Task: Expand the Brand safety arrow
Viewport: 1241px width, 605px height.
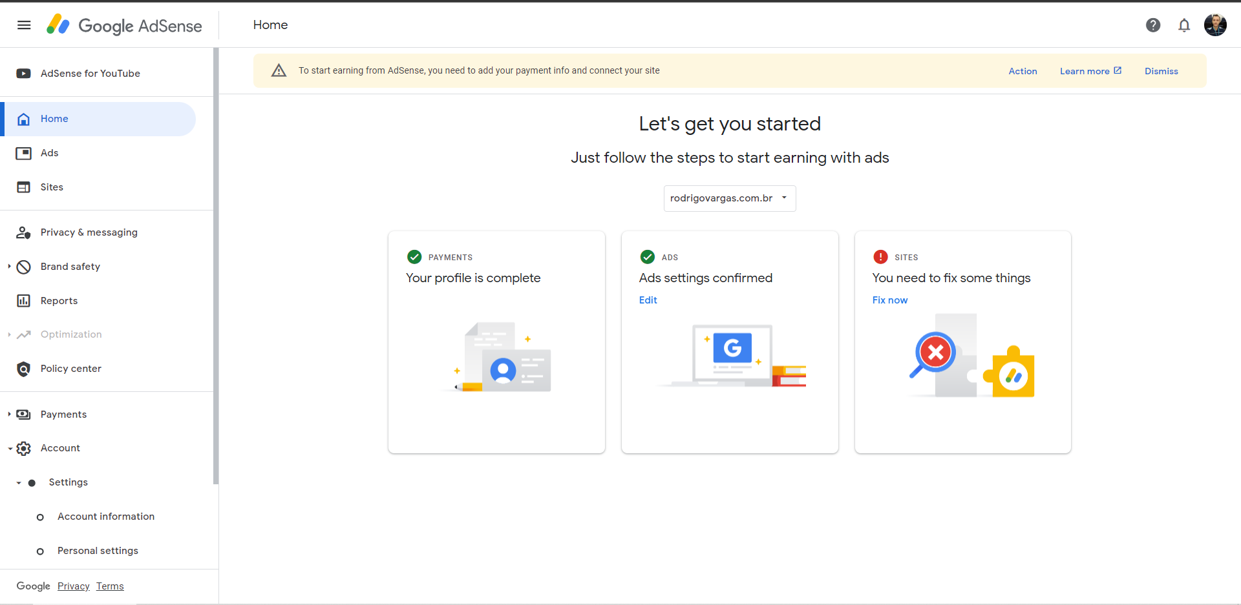Action: coord(9,267)
